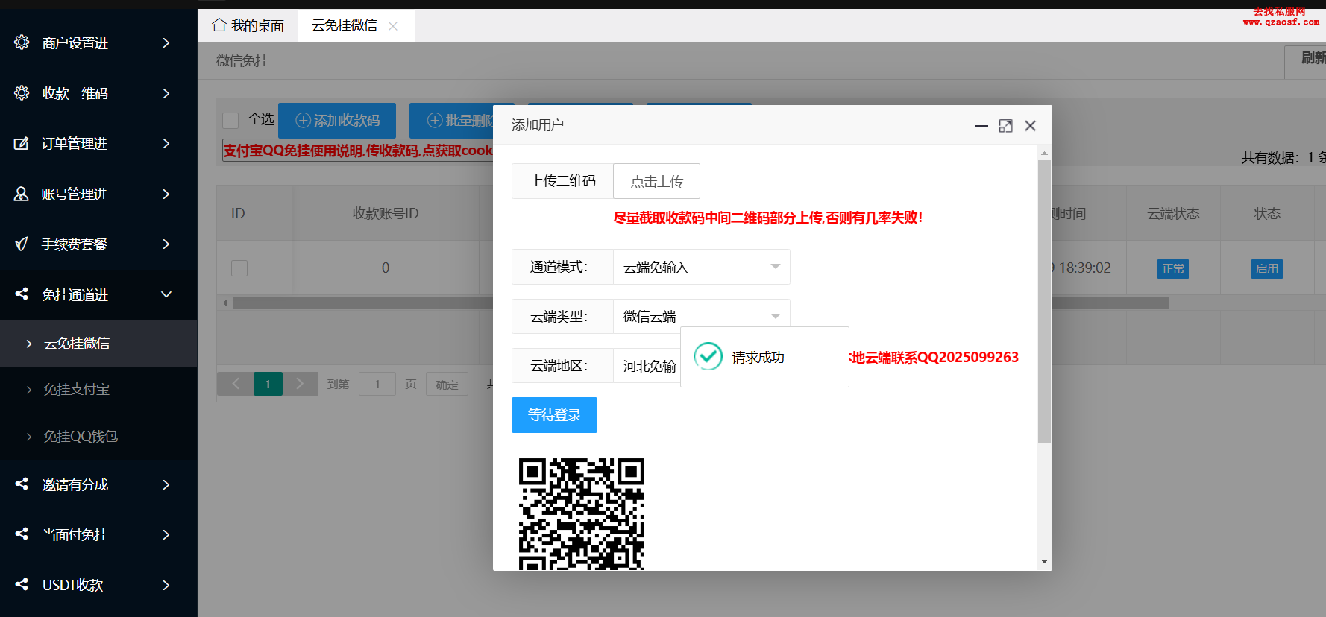The image size is (1326, 617).
Task: Tick the 全选 select-all checkbox
Action: click(230, 120)
